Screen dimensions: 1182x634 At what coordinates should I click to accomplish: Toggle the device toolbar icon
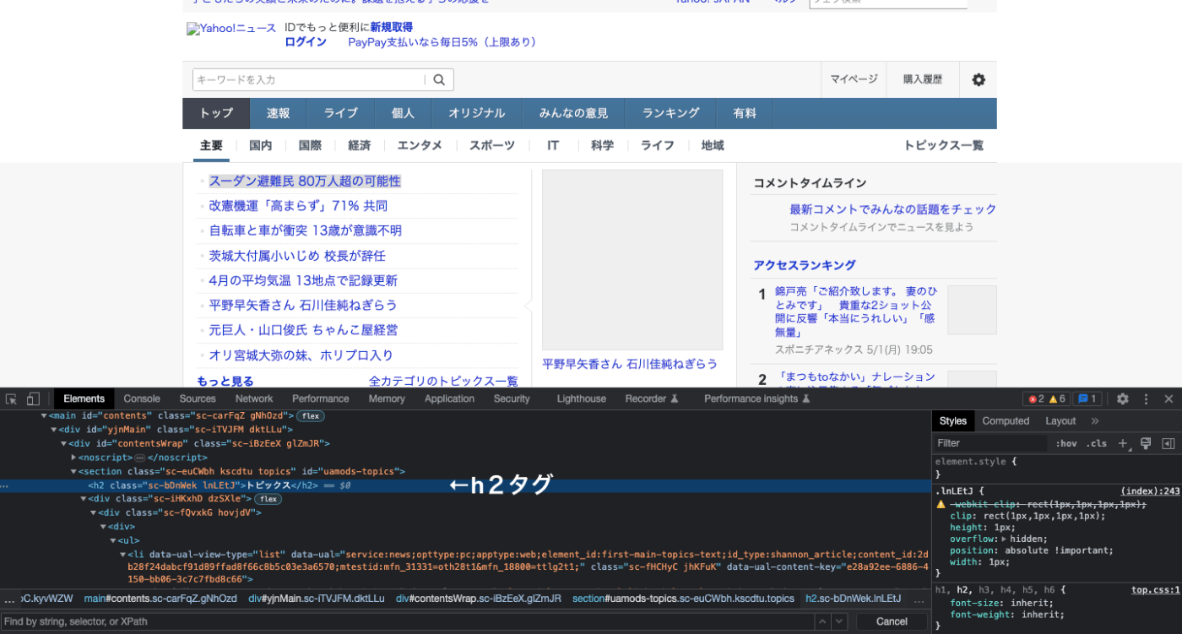(33, 398)
